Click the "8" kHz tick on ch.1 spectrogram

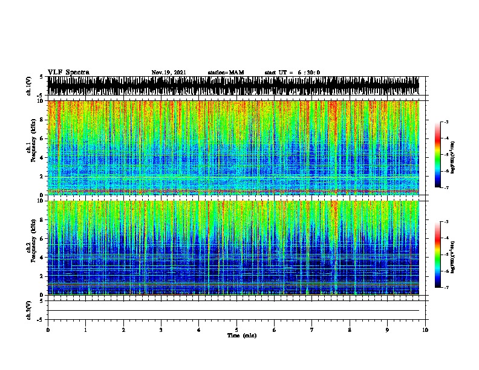[42, 120]
